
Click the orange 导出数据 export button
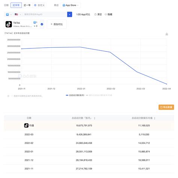point(166,107)
